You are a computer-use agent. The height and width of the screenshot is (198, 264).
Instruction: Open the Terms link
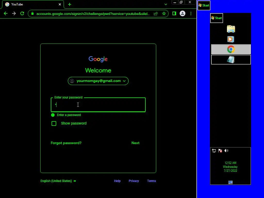point(152,181)
